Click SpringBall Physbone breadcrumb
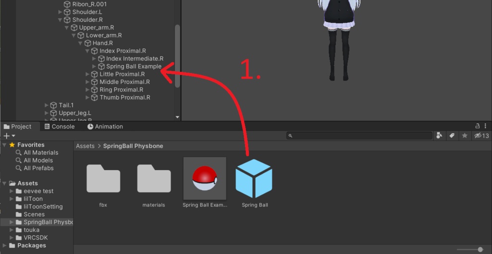492x254 pixels. pyautogui.click(x=133, y=146)
